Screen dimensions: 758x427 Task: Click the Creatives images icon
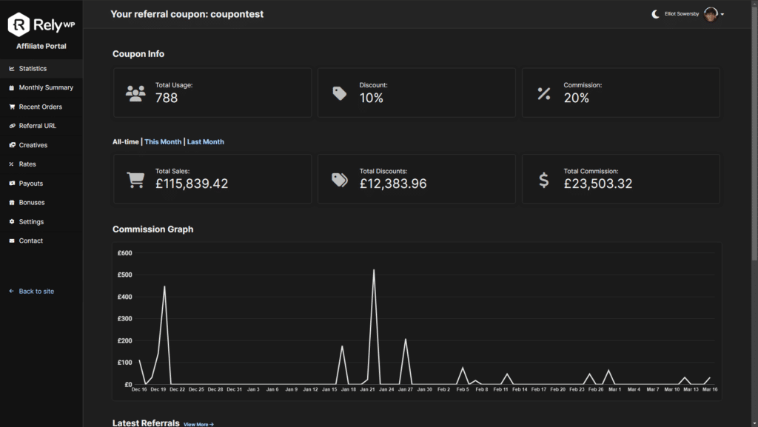pos(12,145)
